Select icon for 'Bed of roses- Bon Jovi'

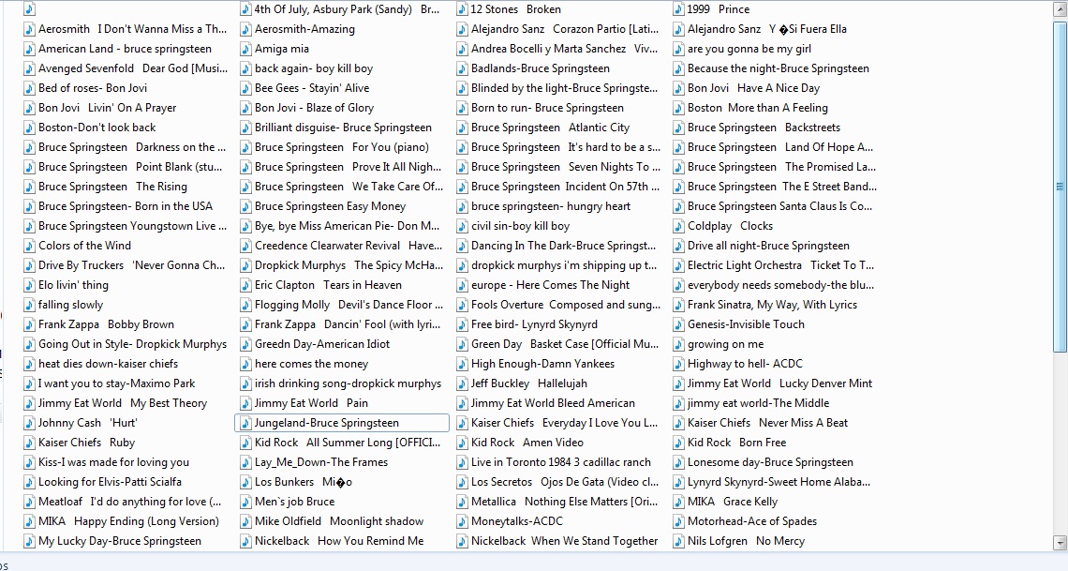point(29,88)
